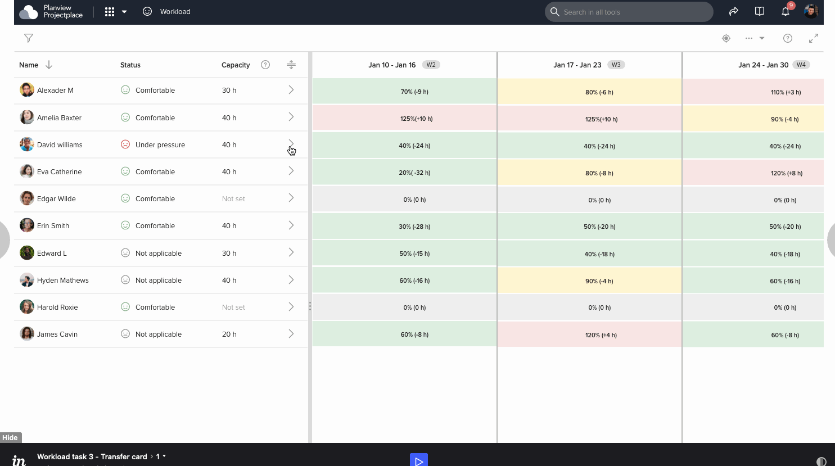Open the Workload tool menu

tap(167, 12)
